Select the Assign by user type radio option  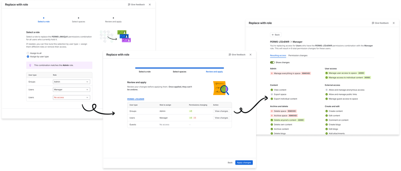point(28,56)
